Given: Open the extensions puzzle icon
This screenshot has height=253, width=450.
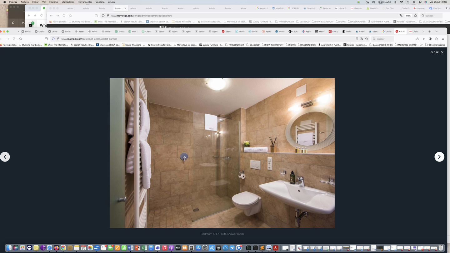Looking at the screenshot, I should (x=437, y=39).
